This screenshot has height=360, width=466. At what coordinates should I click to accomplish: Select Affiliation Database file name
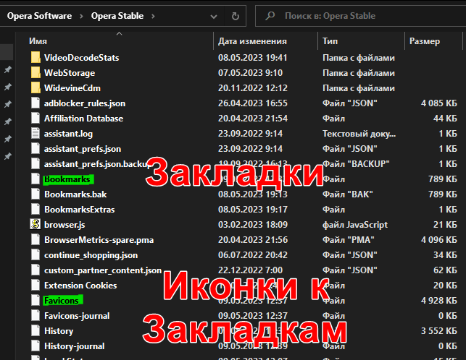(x=83, y=119)
